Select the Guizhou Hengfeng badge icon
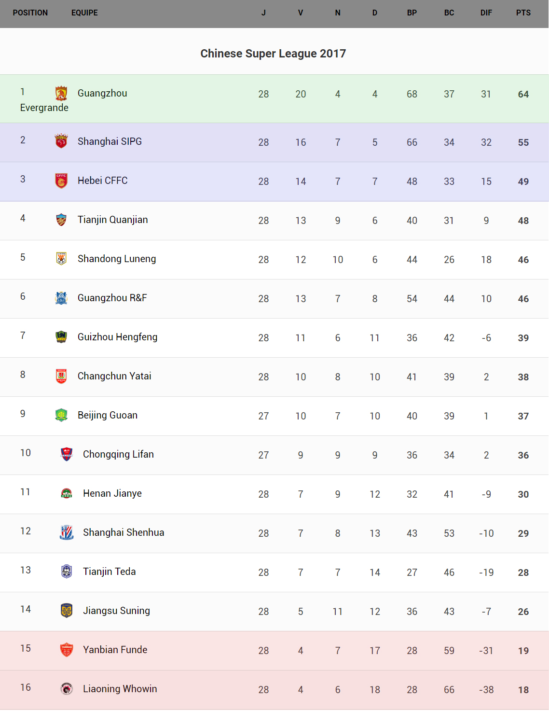This screenshot has height=712, width=549. tap(61, 337)
